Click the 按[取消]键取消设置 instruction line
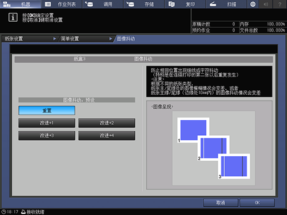287x215 pixels. (42, 20)
